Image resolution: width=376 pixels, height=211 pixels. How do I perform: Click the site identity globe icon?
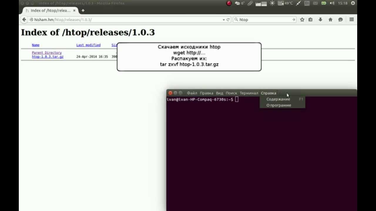(31, 20)
